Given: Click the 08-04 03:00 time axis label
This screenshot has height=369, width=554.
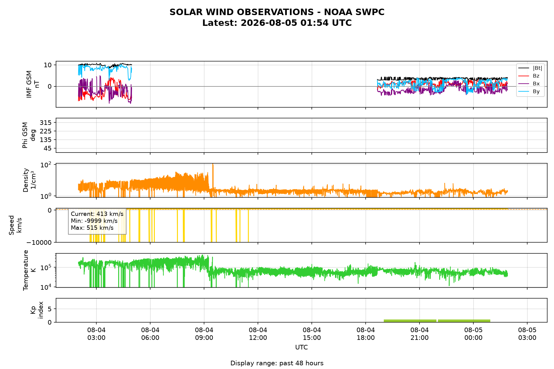Looking at the screenshot, I should click(96, 334).
